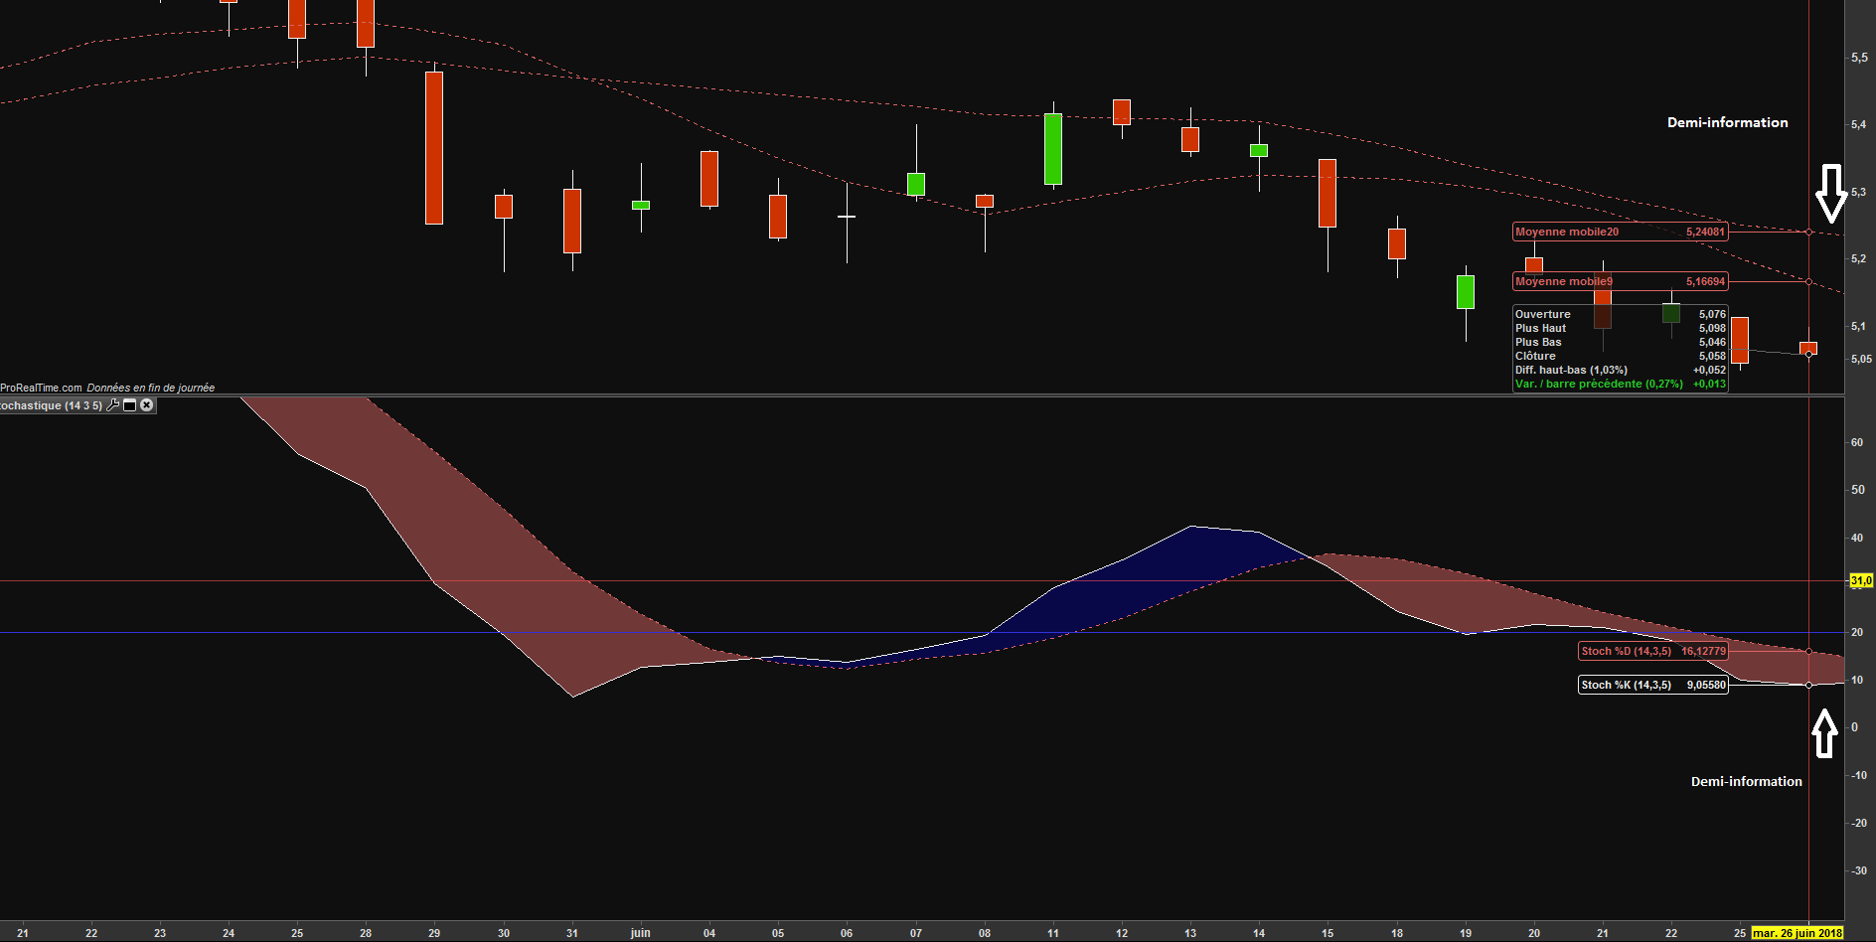1876x942 pixels.
Task: Open the ProRealTime.com link
Action: (41, 388)
